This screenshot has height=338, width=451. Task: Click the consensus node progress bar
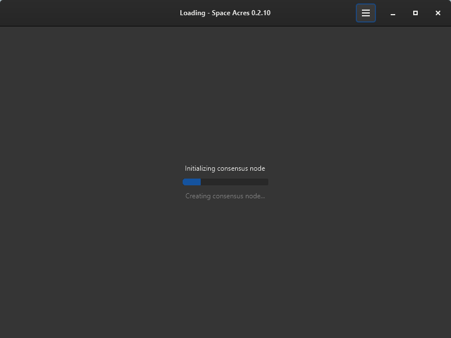pyautogui.click(x=225, y=181)
